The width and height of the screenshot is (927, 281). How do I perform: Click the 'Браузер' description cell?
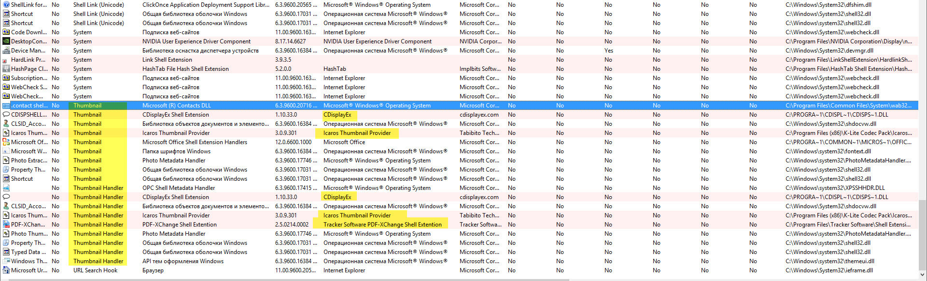(153, 270)
